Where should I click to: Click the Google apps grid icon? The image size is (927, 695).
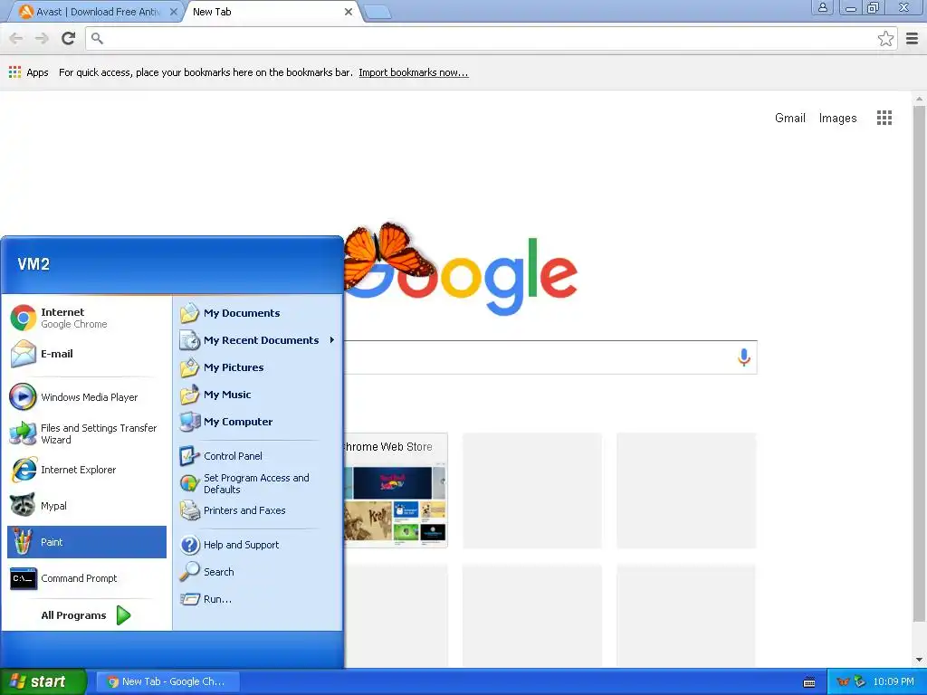coord(884,118)
